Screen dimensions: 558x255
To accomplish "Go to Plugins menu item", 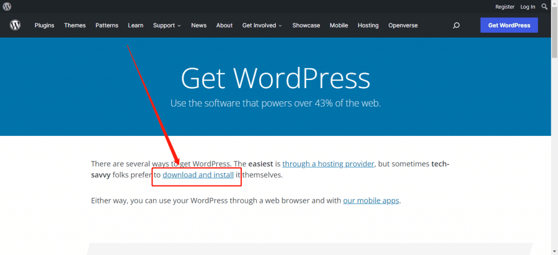I will (x=45, y=25).
